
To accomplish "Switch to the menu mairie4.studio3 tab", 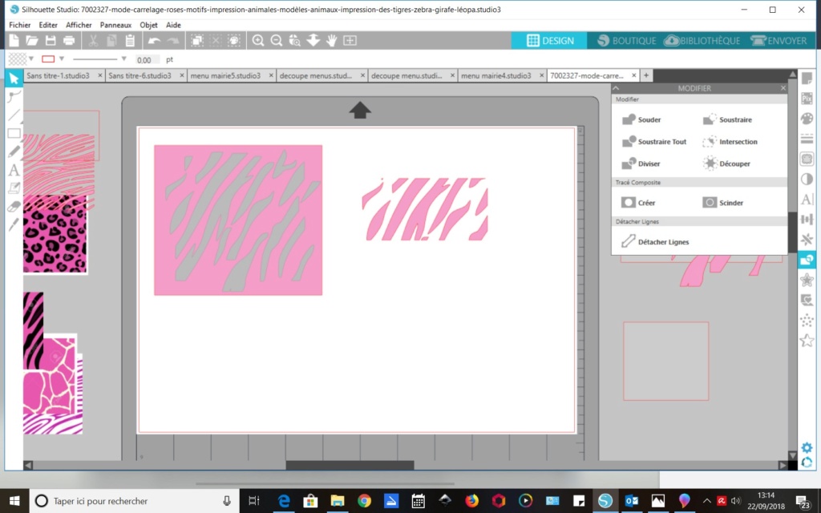I will 495,75.
